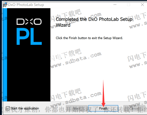Click Finish to exit the Setup Wizard
The image size is (147, 115).
pyautogui.click(x=103, y=108)
